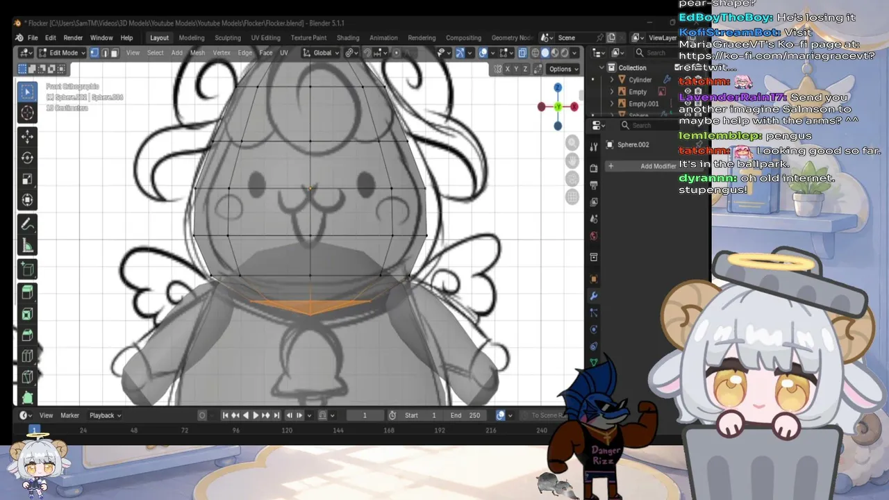The height and width of the screenshot is (500, 889).
Task: Select the Select Box tool
Action: (27, 92)
